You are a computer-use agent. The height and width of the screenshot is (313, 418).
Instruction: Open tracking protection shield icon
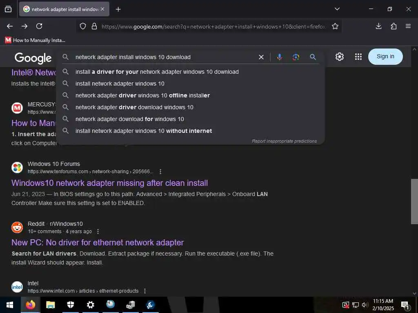(x=83, y=26)
